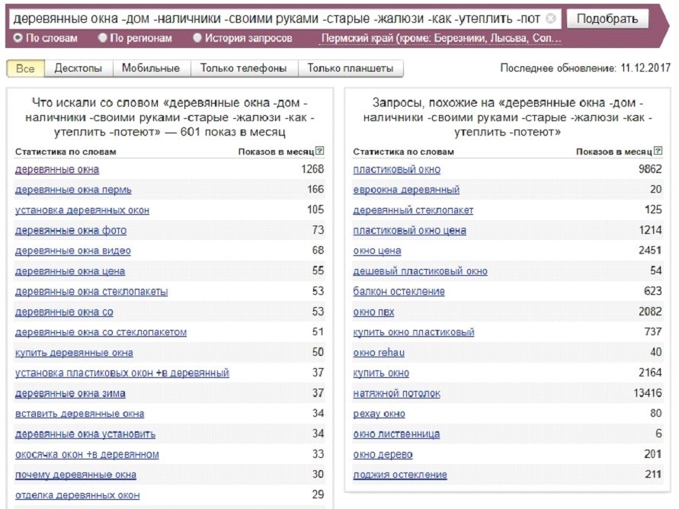Viewport: 679px width, 509px height.
Task: Switch to the 'Десктопы' tab
Action: (78, 69)
